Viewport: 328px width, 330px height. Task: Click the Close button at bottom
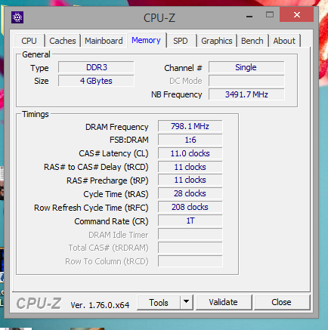point(281,302)
